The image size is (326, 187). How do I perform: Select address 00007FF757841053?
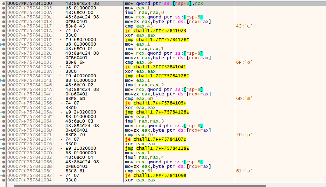(30, 99)
